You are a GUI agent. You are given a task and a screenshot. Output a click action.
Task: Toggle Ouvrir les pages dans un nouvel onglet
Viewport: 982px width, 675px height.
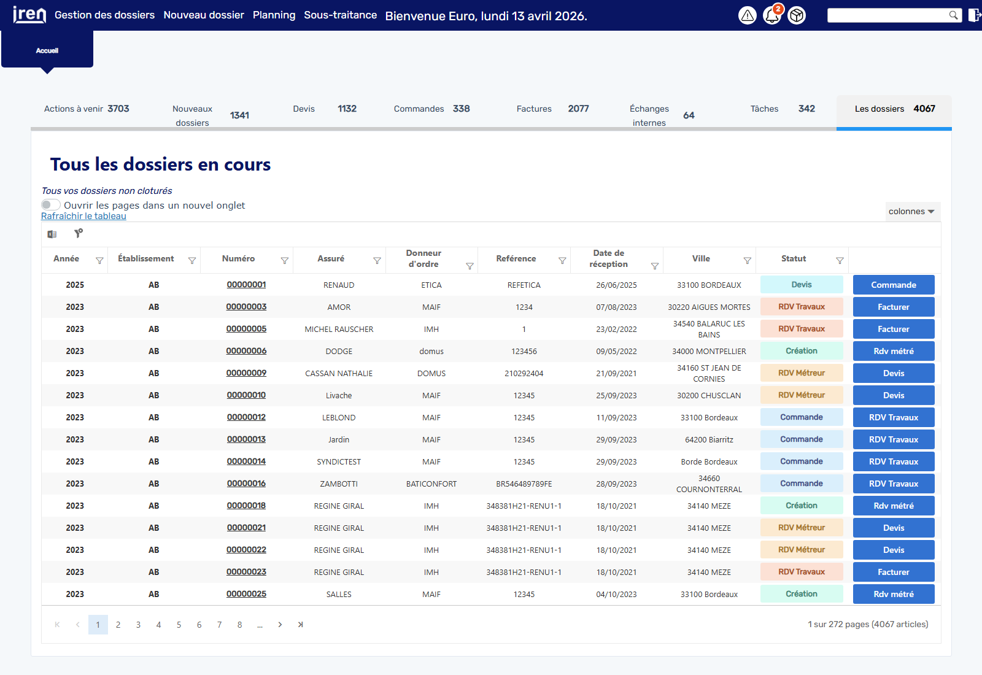(51, 205)
